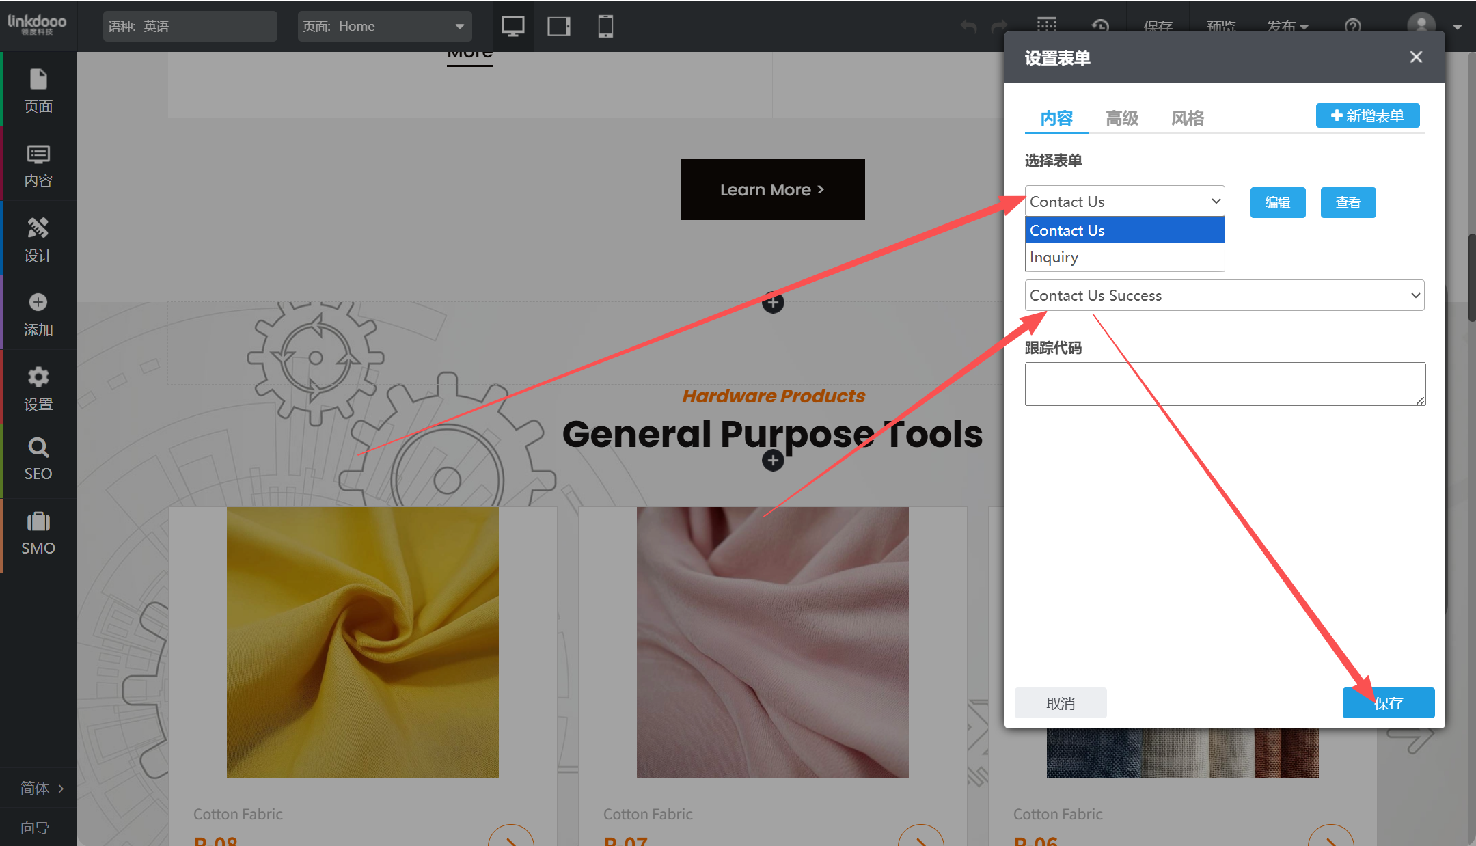Click inside the 跟踪代码 text area

click(x=1225, y=383)
